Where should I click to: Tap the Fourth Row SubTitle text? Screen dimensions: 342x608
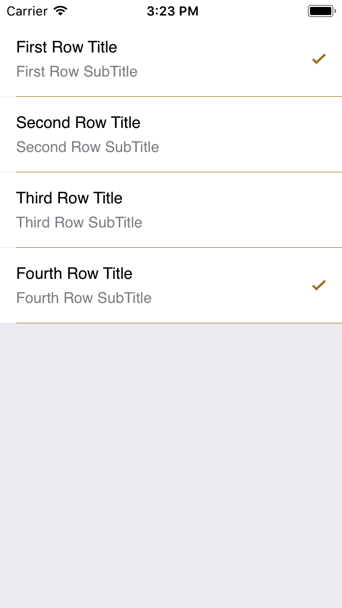pos(84,298)
